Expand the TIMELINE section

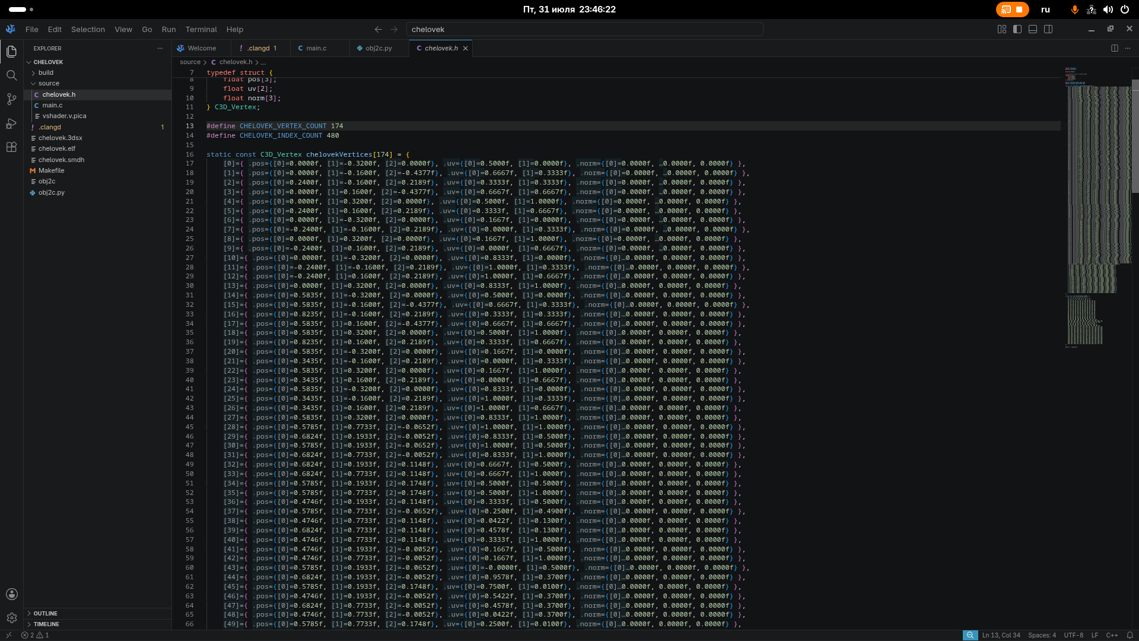point(97,624)
